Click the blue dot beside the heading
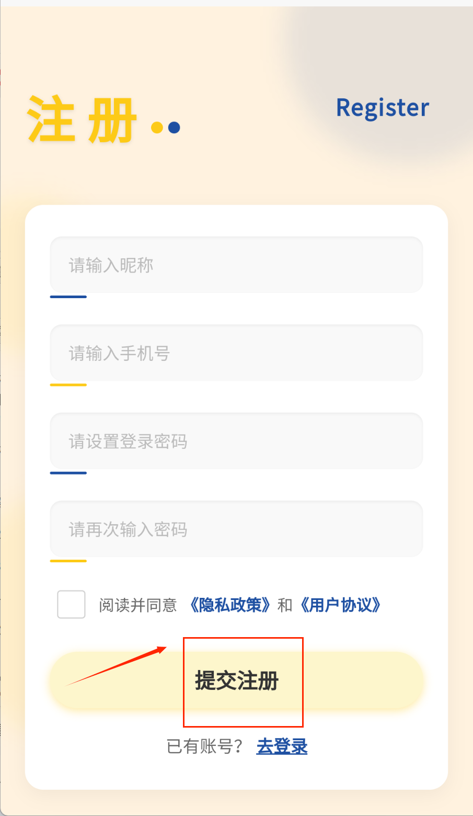This screenshot has height=816, width=473. tap(174, 128)
